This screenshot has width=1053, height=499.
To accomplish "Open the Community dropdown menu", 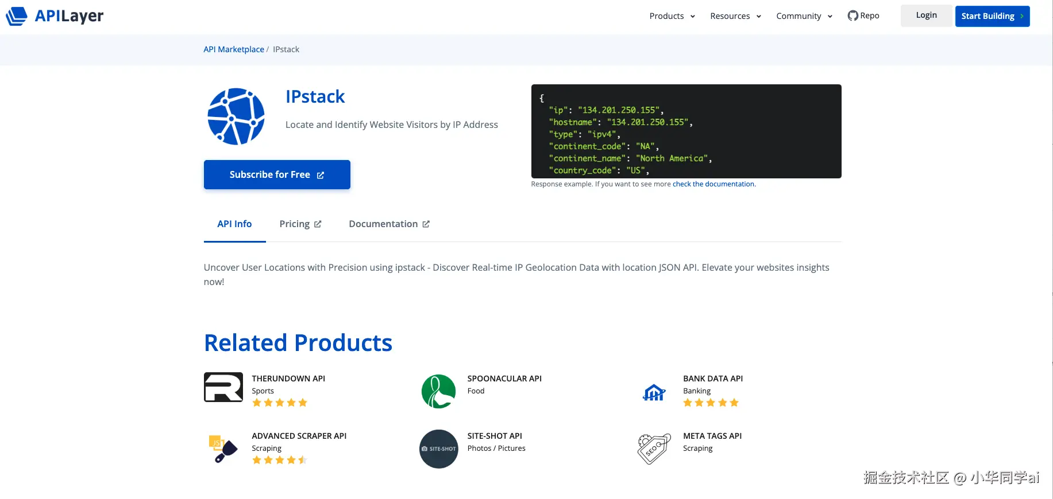I will point(804,16).
